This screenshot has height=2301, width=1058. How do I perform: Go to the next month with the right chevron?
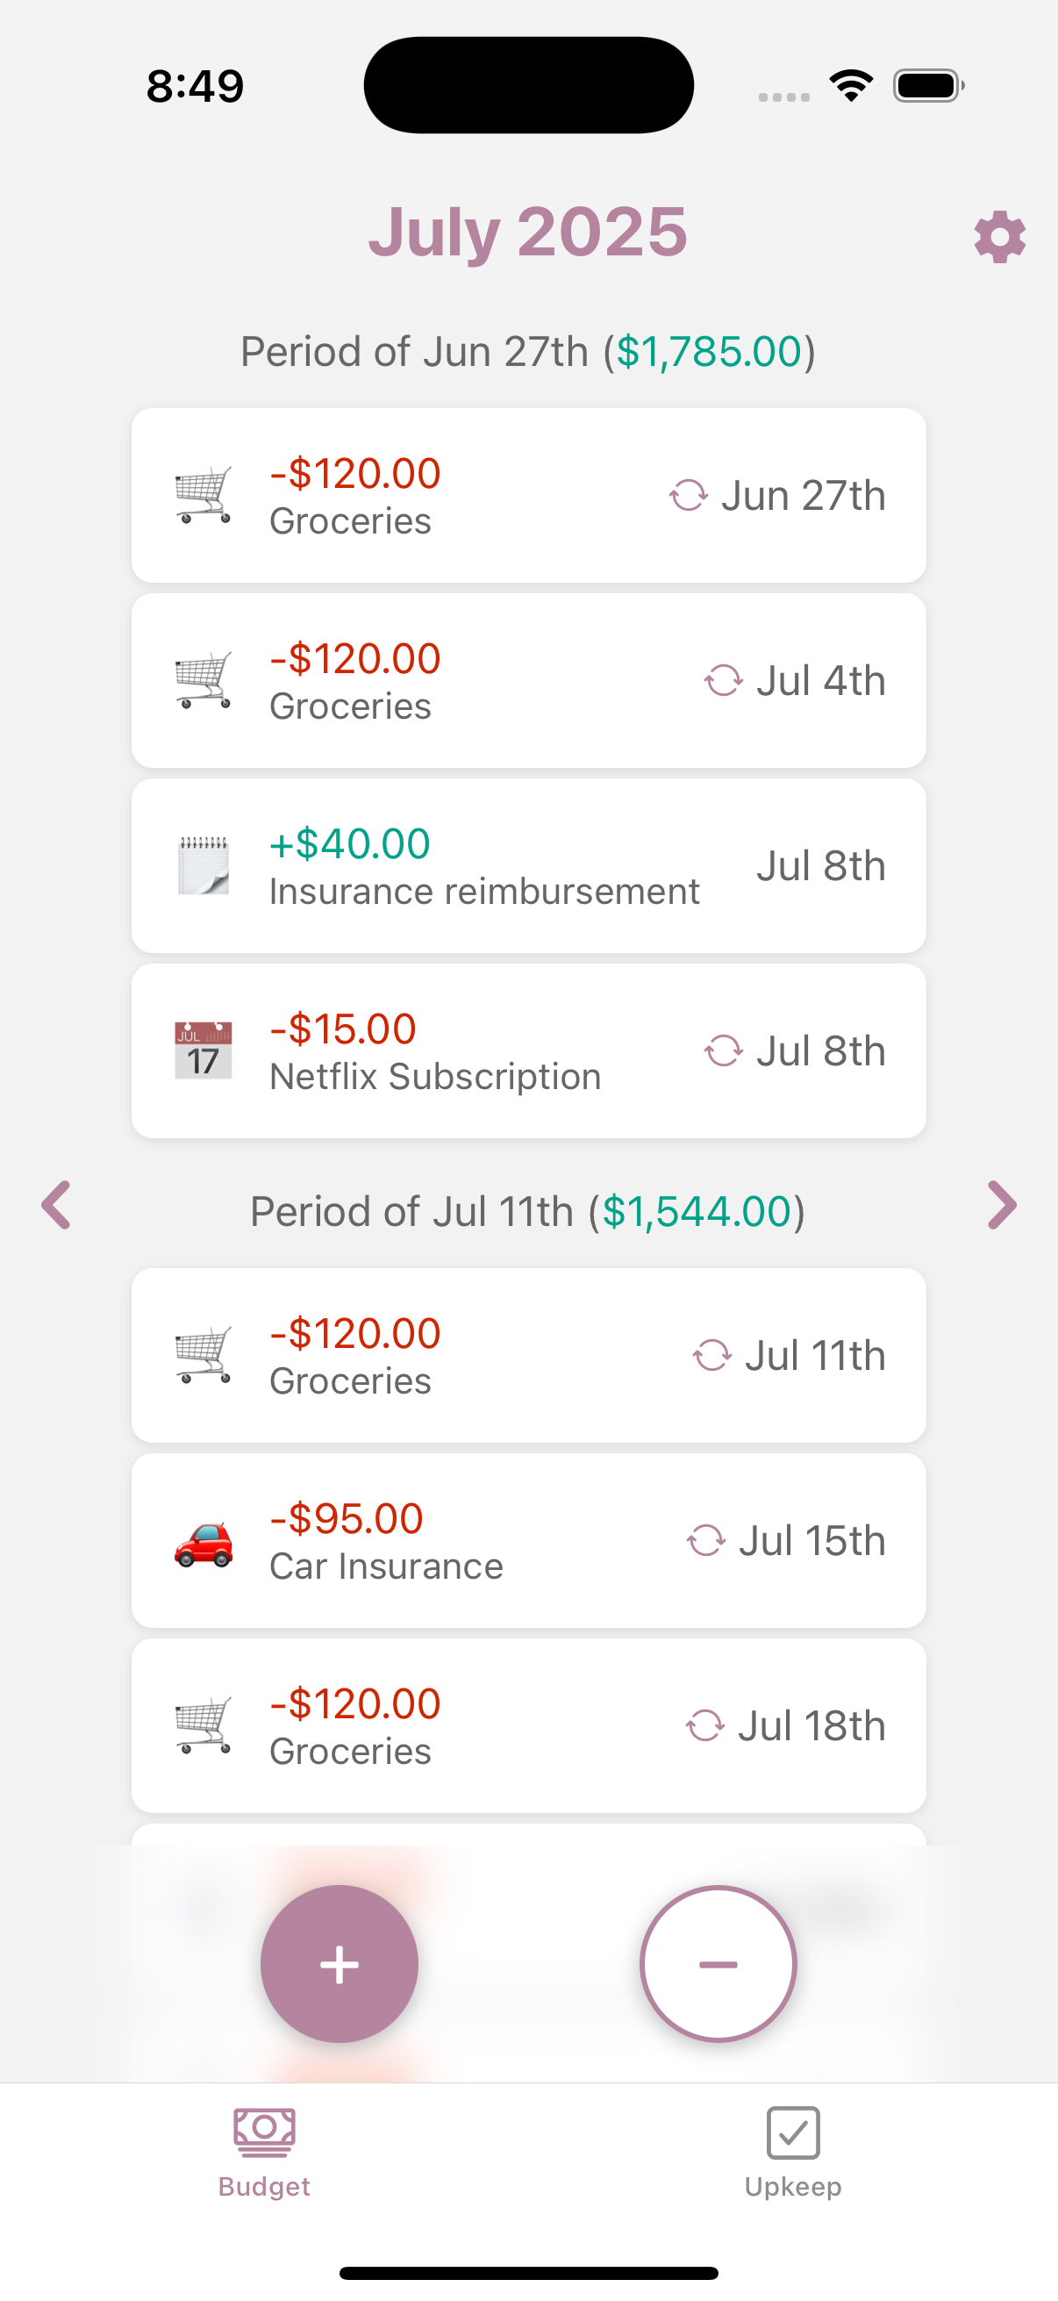[x=1002, y=1205]
